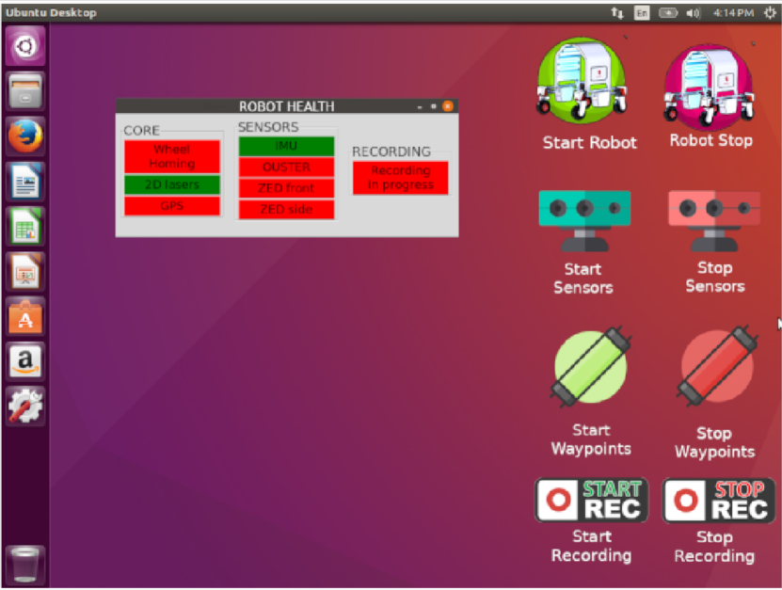
Task: Open the Trash in the launcher
Action: (25, 565)
